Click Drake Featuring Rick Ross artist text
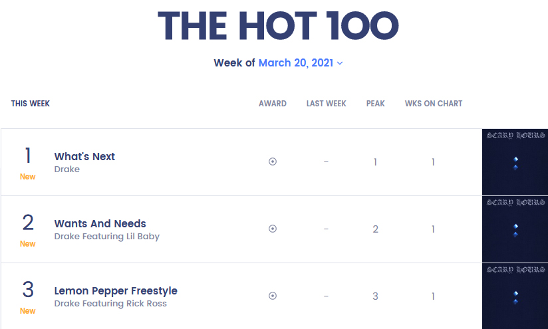Image resolution: width=548 pixels, height=329 pixels. [x=110, y=304]
